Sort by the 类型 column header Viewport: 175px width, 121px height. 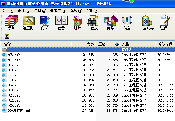point(137,44)
